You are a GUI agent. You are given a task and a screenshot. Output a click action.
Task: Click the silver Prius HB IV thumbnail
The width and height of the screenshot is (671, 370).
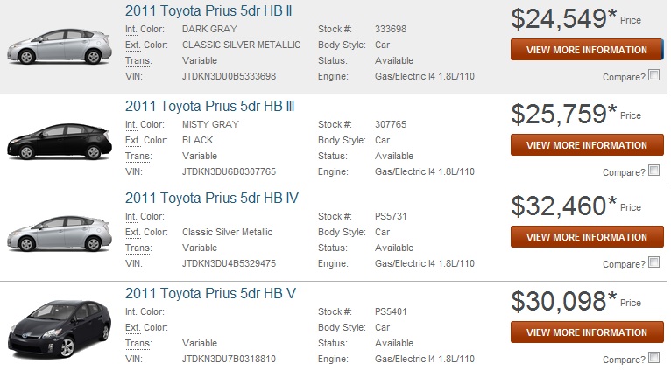(x=58, y=234)
